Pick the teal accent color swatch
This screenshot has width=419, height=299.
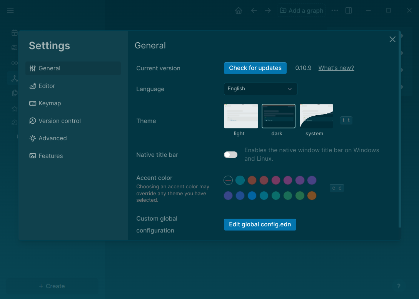tap(240, 180)
